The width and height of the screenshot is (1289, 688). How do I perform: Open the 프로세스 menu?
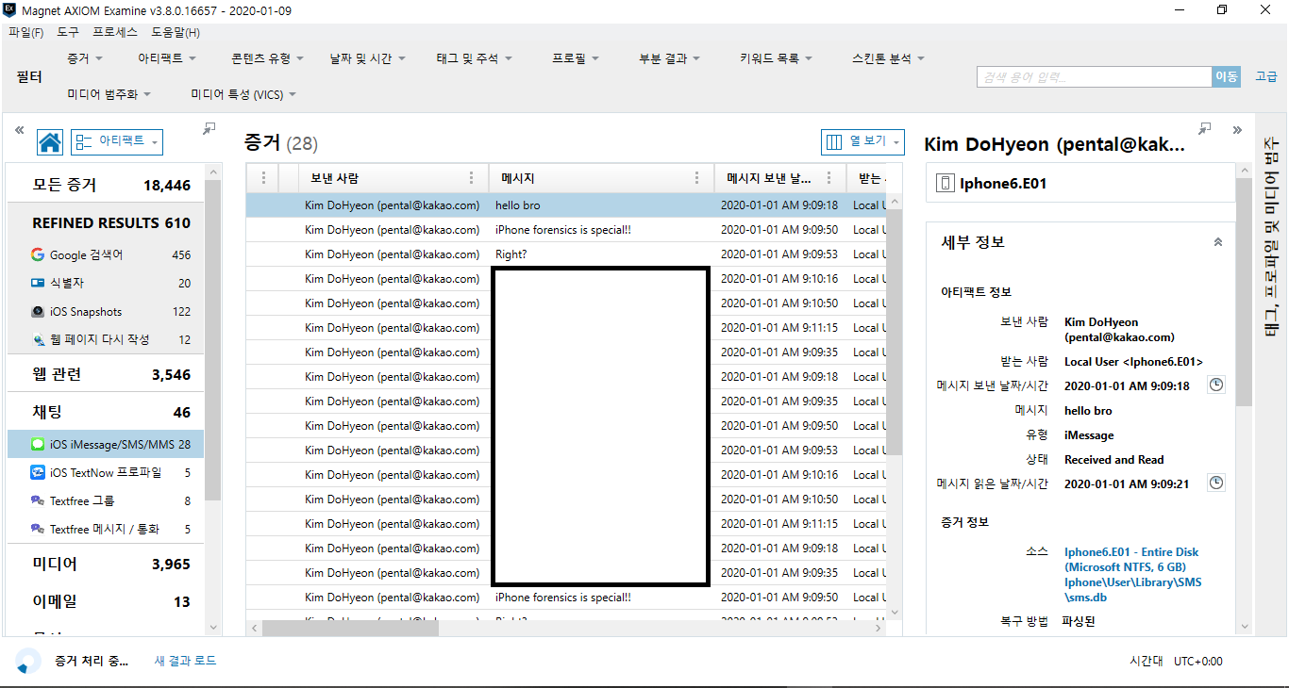(115, 32)
